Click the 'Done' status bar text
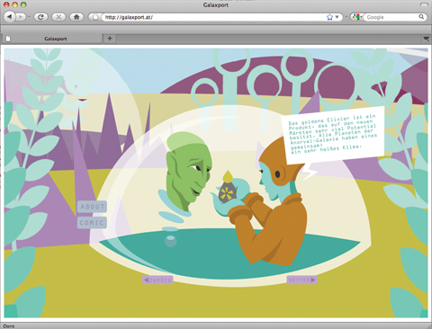The width and height of the screenshot is (432, 329). [x=9, y=326]
